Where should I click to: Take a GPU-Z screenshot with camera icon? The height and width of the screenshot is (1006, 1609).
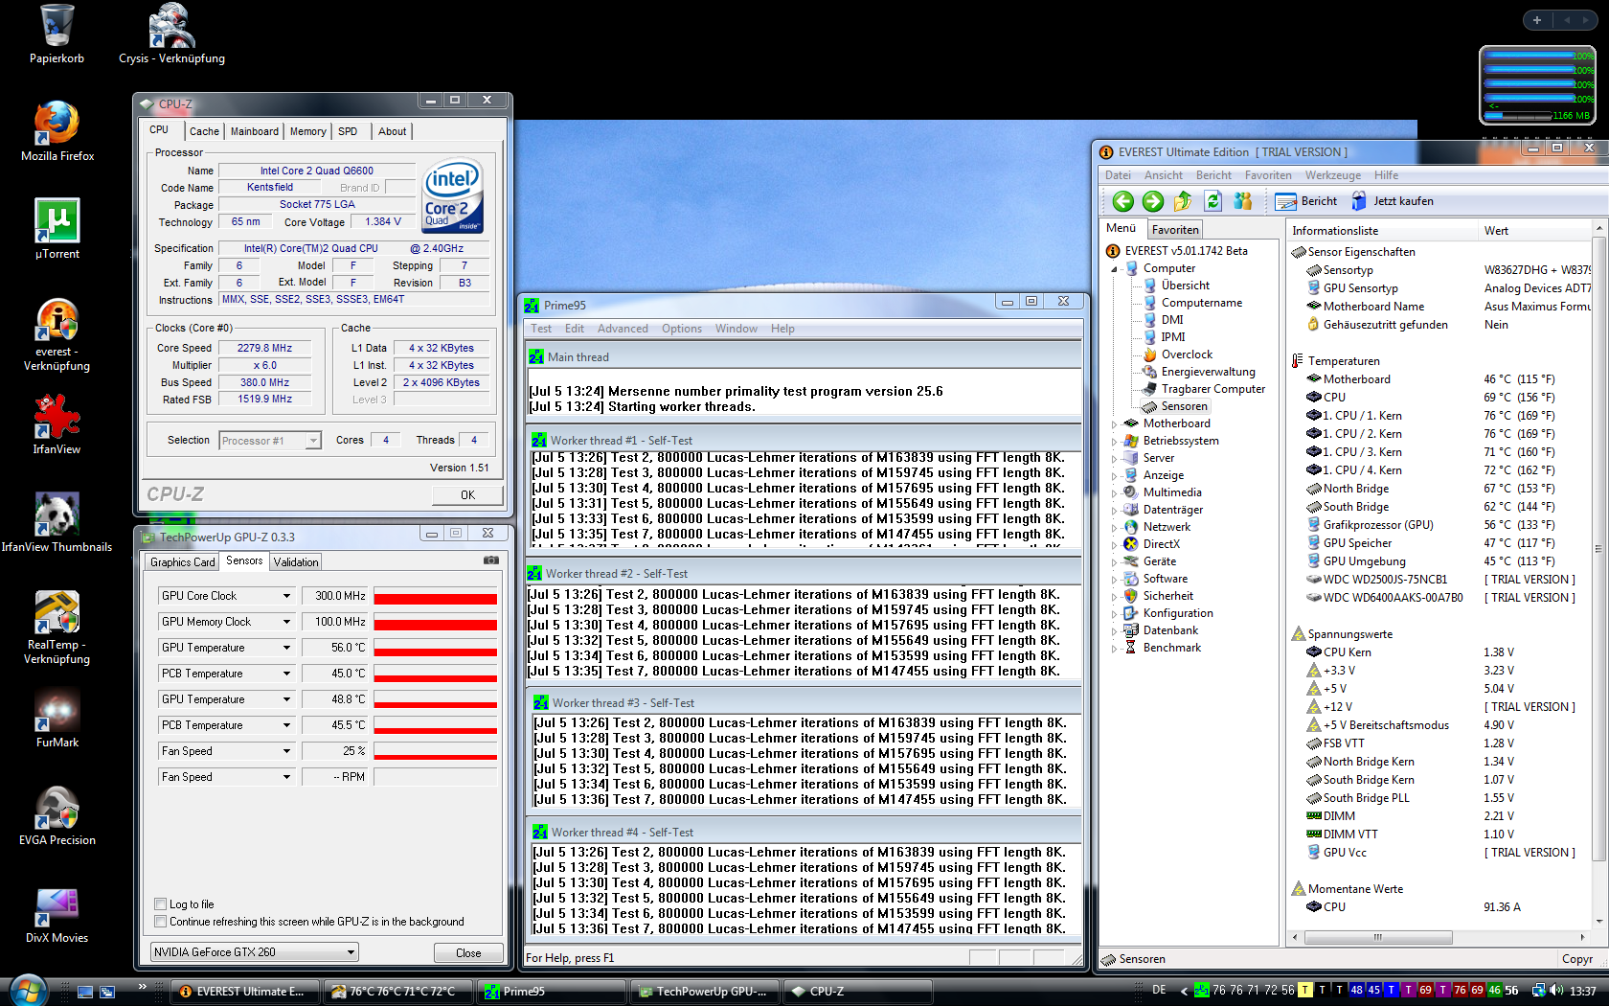click(491, 560)
